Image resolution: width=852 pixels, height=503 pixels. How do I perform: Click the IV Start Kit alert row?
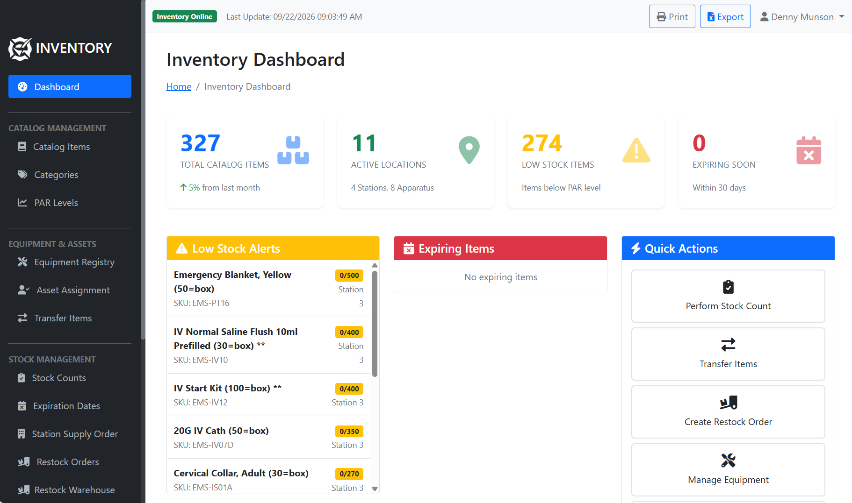point(268,395)
